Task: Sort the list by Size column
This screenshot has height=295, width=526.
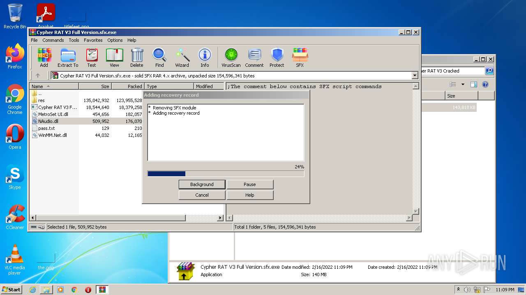Action: [95, 86]
